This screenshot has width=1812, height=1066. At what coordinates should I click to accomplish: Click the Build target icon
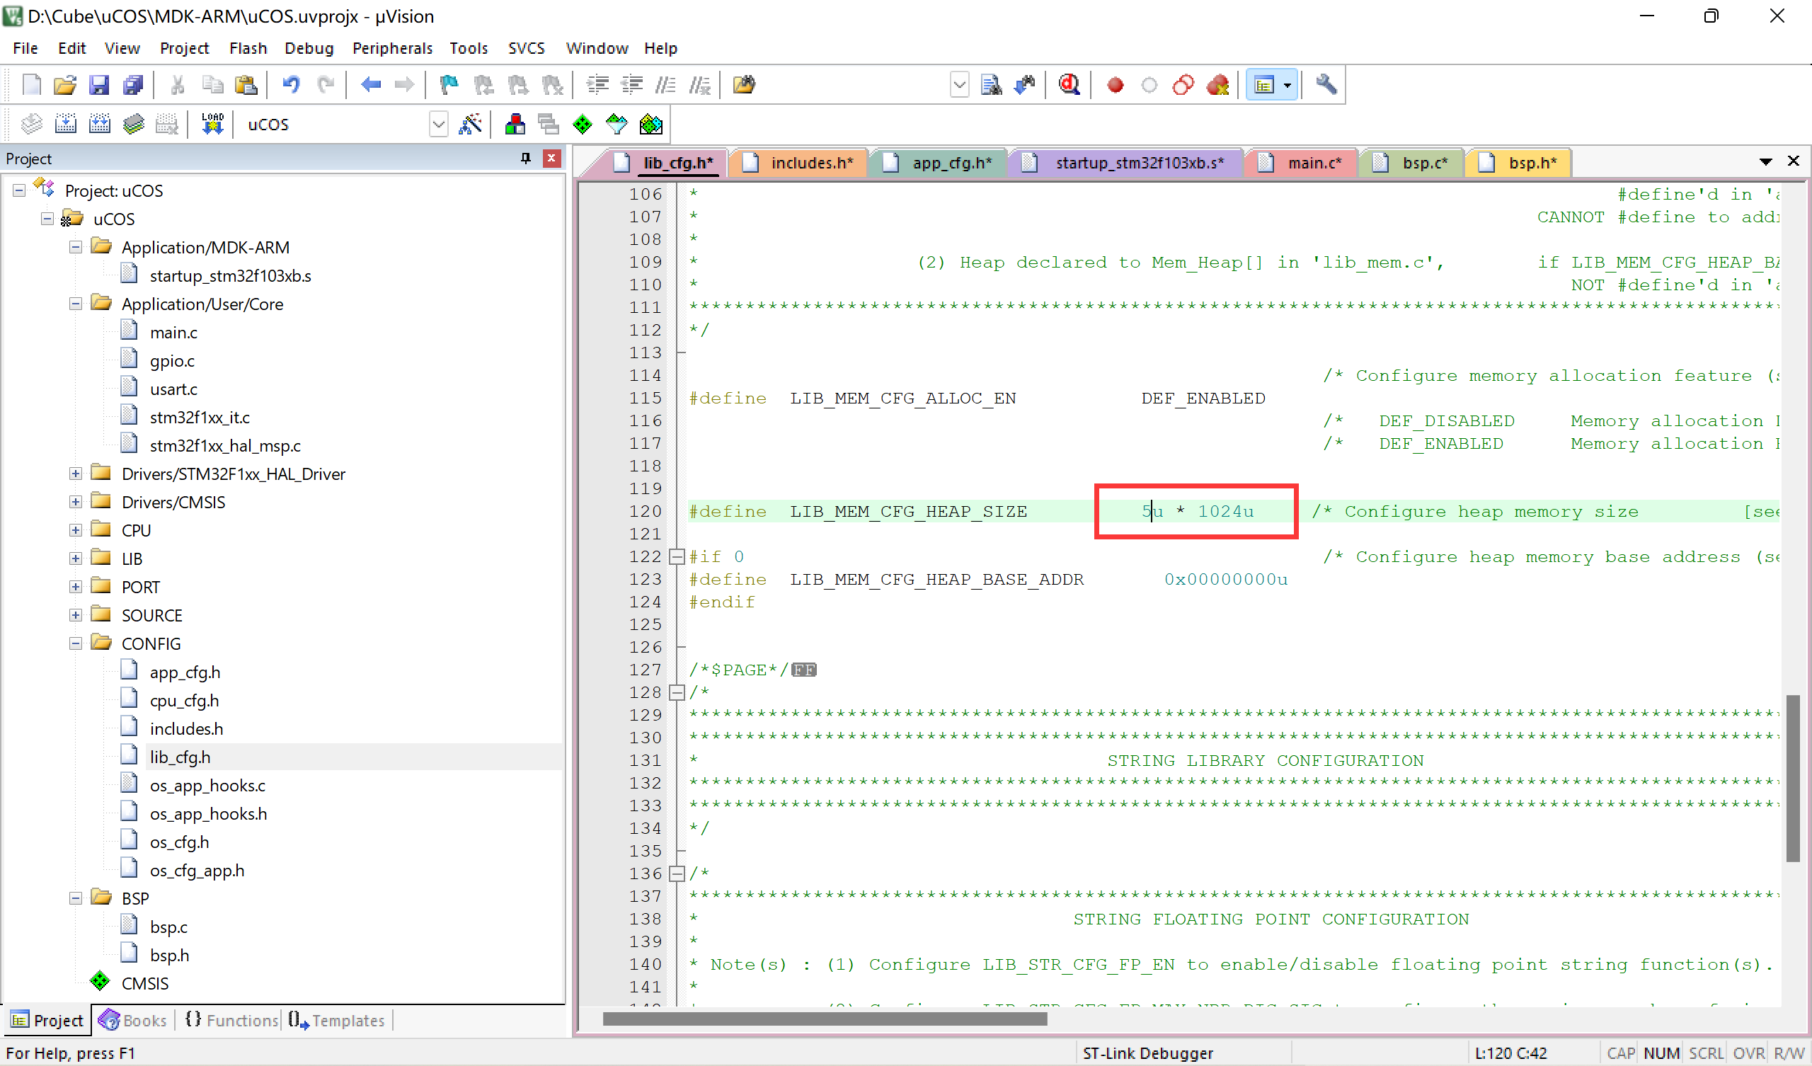click(65, 124)
